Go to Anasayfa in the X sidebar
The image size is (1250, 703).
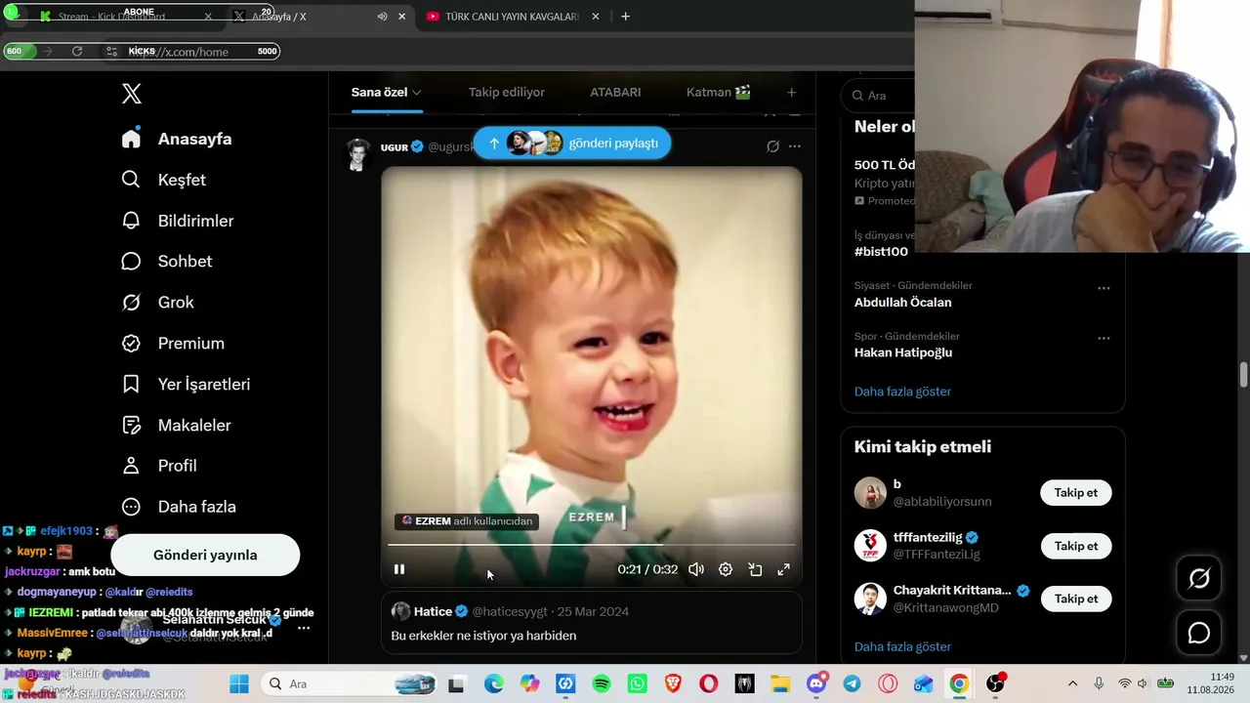click(x=177, y=139)
